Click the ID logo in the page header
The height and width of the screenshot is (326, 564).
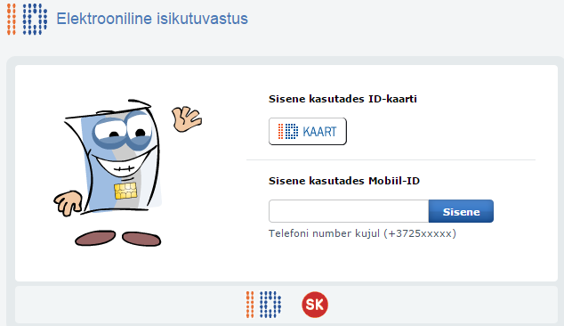[x=27, y=19]
